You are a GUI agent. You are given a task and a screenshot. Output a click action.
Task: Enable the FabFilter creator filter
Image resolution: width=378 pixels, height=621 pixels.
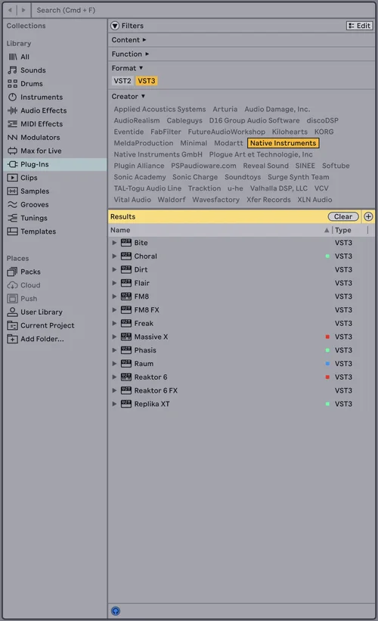coord(166,132)
